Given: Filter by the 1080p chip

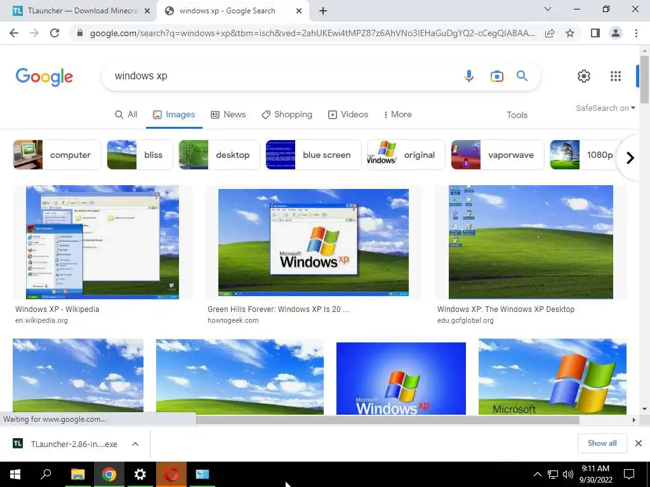Looking at the screenshot, I should tap(585, 155).
